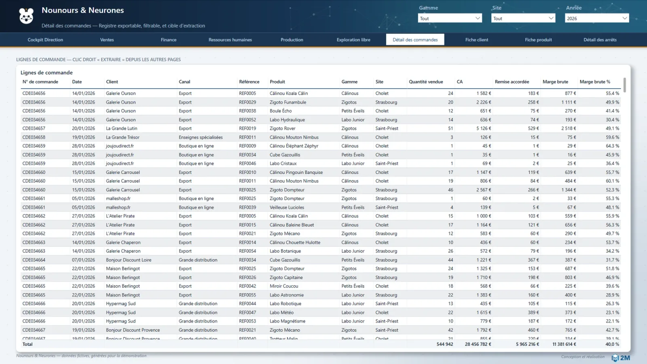Click the order number CDE034657
This screenshot has width=647, height=364.
(34, 129)
